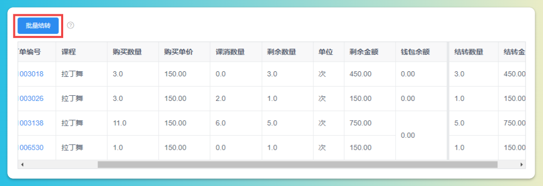Click 结转数量 3.0 in row 003018

click(460, 74)
